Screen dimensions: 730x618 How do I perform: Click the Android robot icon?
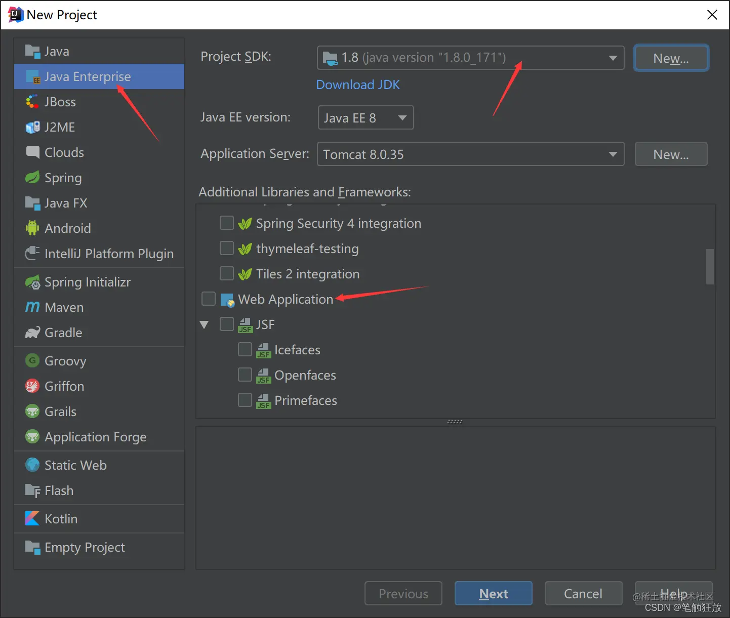(x=32, y=228)
